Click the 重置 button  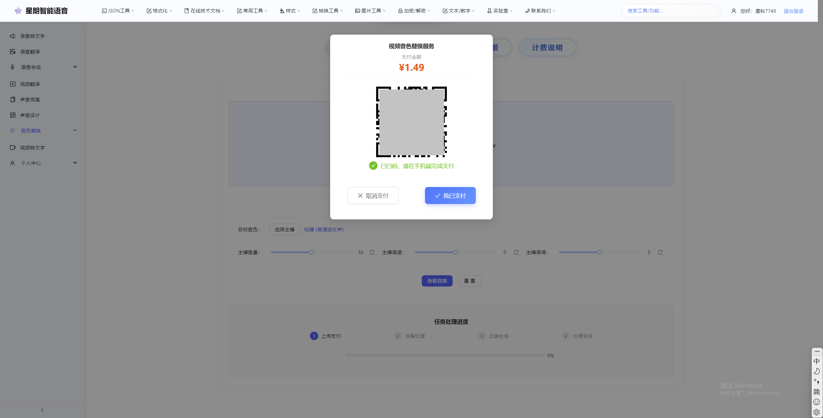(x=470, y=281)
